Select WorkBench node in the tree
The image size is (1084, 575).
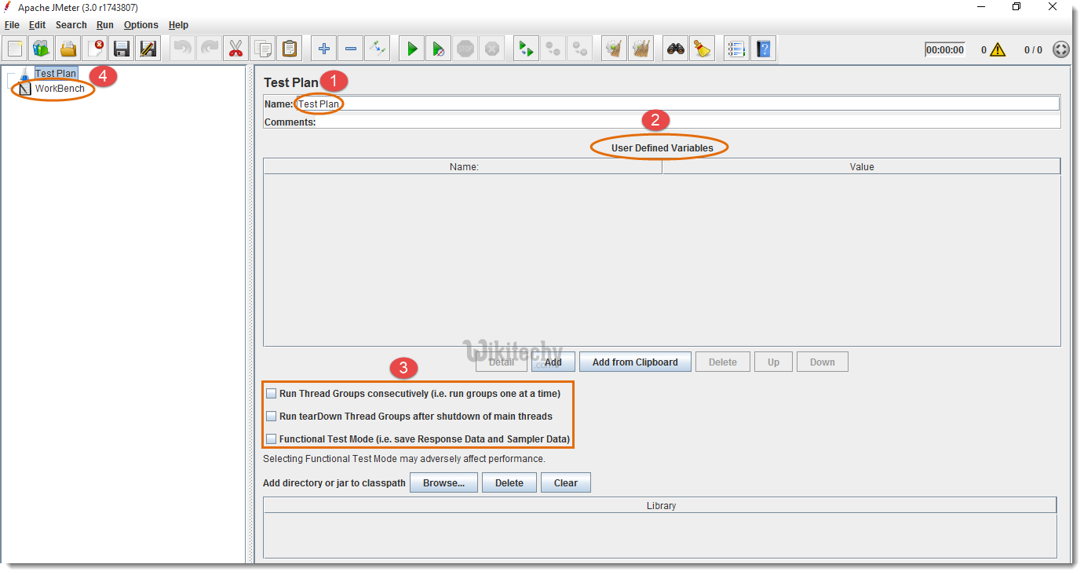59,89
